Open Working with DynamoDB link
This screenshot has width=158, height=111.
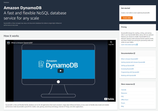(128, 75)
